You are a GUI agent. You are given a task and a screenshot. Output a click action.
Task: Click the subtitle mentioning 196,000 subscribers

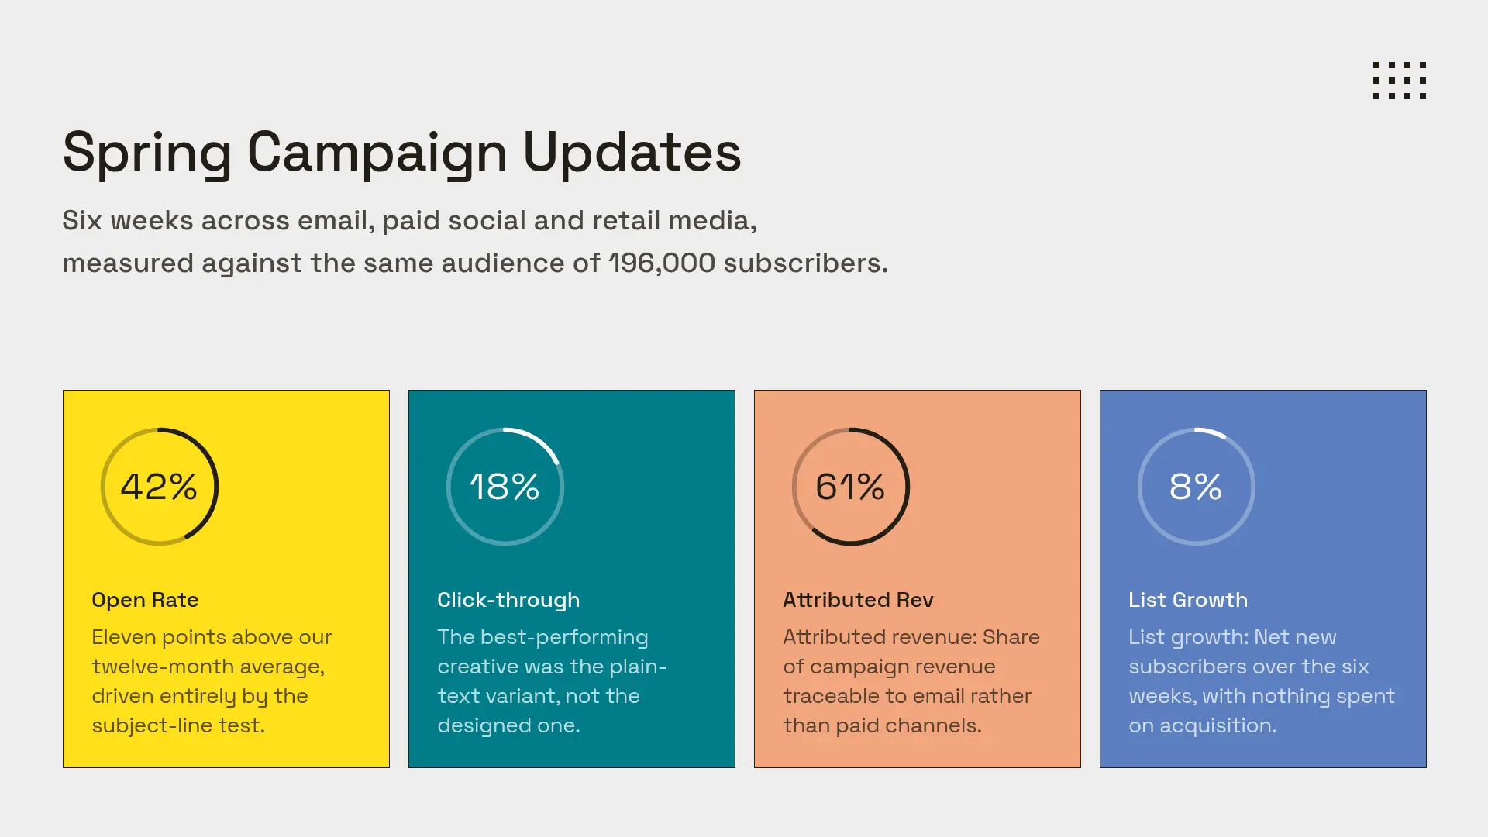(475, 241)
